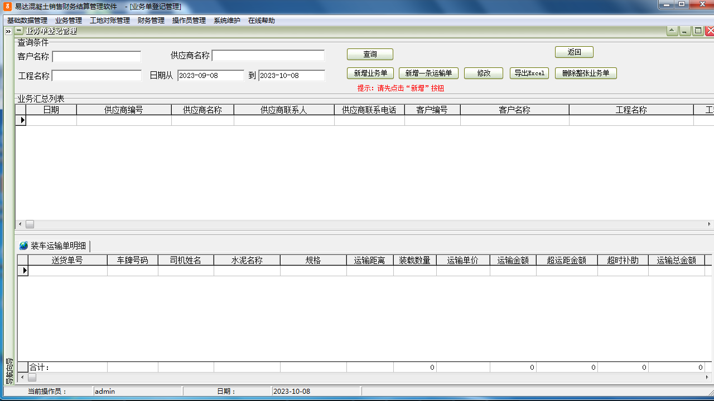Image resolution: width=714 pixels, height=401 pixels.
Task: Click the 查询 button
Action: coord(370,54)
